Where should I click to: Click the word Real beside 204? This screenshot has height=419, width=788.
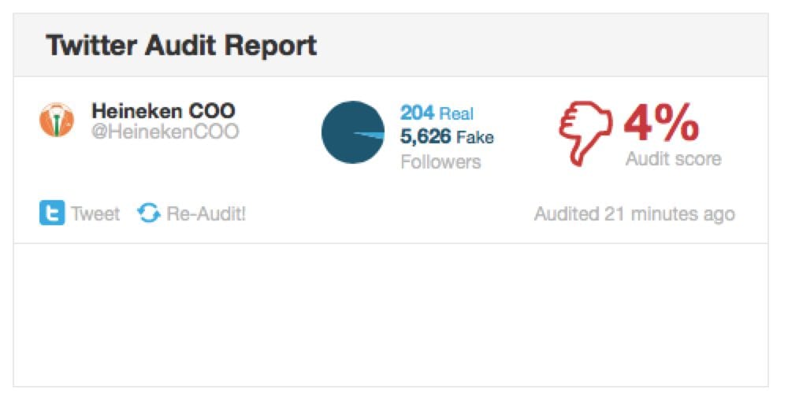[x=456, y=113]
